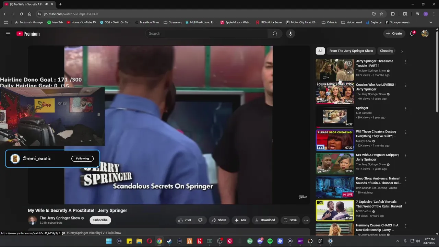This screenshot has width=439, height=247.
Task: Select From The Jerry Springer Show chip
Action: pos(351,51)
